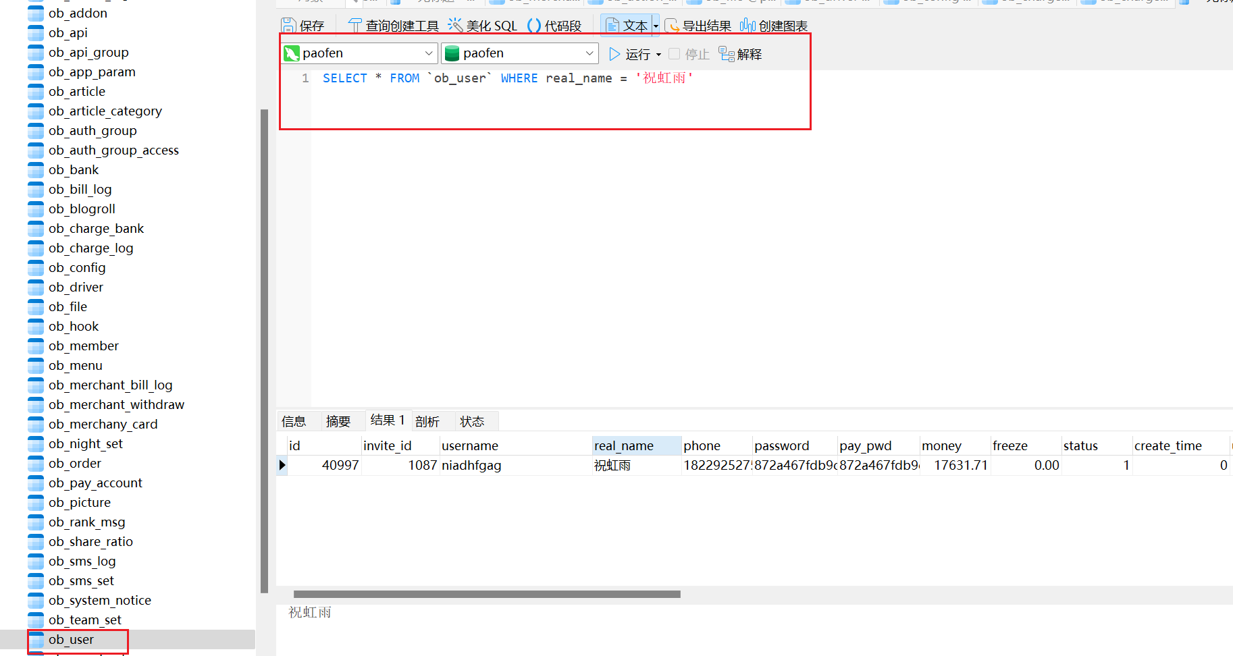Open the paofen connection dropdown

[x=428, y=53]
